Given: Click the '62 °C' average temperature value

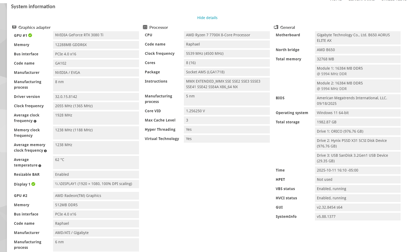Looking at the screenshot, I should point(96,162).
